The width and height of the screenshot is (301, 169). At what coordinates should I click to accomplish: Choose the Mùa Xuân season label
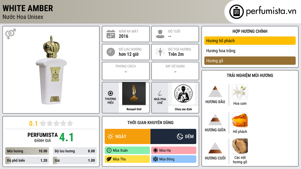[x=120, y=151]
